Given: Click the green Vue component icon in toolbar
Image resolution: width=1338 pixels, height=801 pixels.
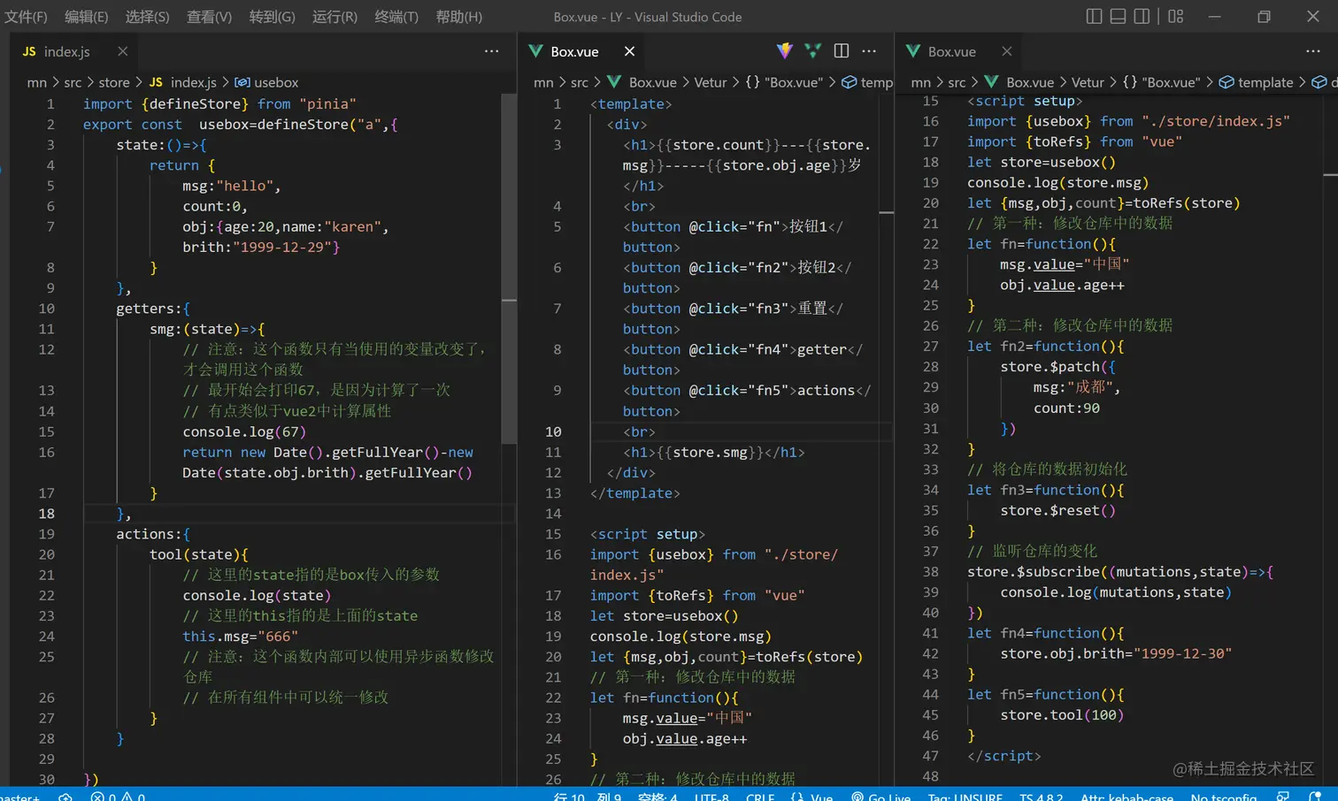Looking at the screenshot, I should coord(812,51).
